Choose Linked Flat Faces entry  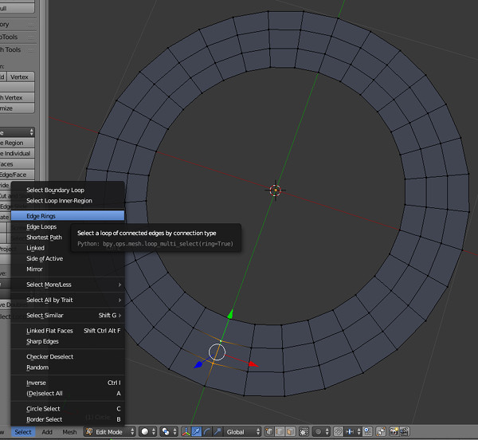point(68,331)
